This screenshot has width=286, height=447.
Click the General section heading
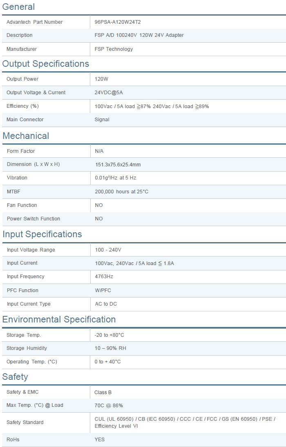tap(18, 7)
